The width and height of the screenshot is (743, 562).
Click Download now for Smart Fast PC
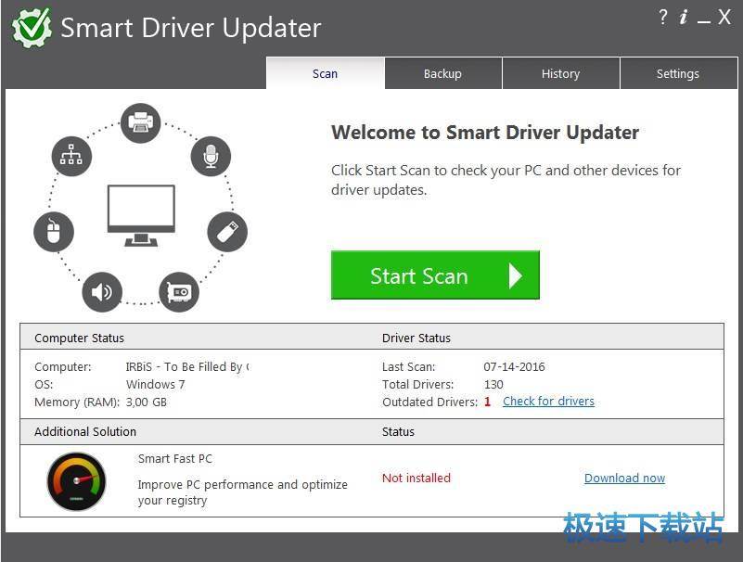pyautogui.click(x=624, y=478)
